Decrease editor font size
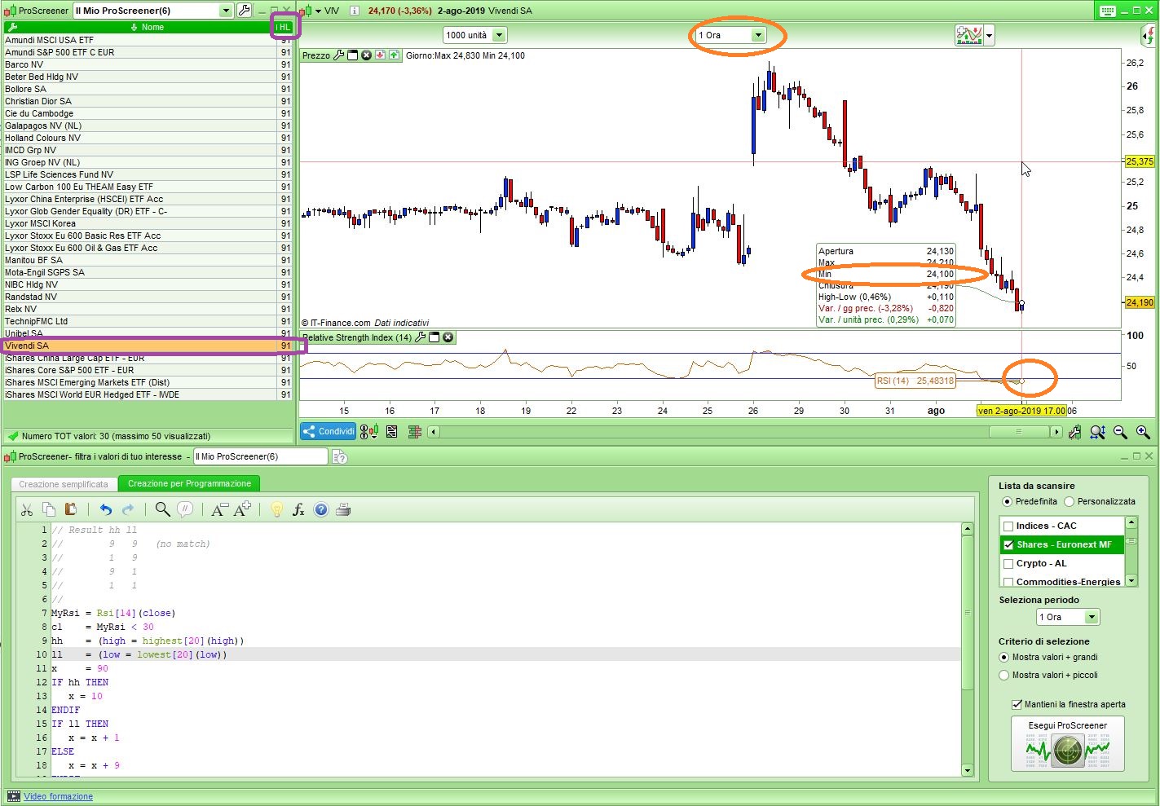The height and width of the screenshot is (806, 1160). pos(219,510)
